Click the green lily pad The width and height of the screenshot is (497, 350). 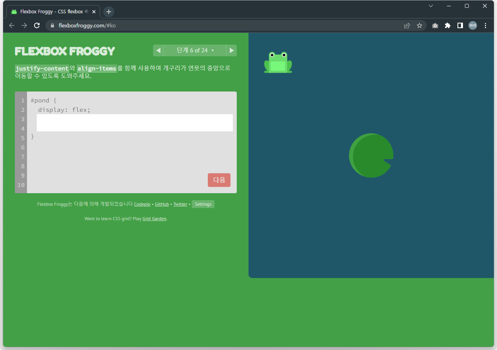pyautogui.click(x=371, y=156)
